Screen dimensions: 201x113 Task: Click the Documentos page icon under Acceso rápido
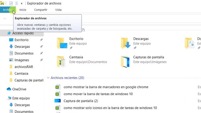tap(11, 53)
